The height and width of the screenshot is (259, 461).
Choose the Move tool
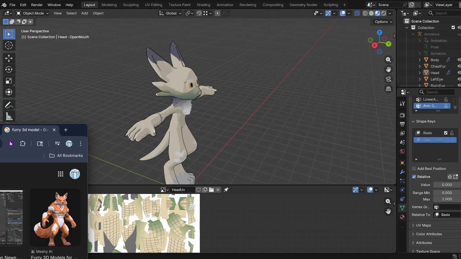pyautogui.click(x=9, y=58)
